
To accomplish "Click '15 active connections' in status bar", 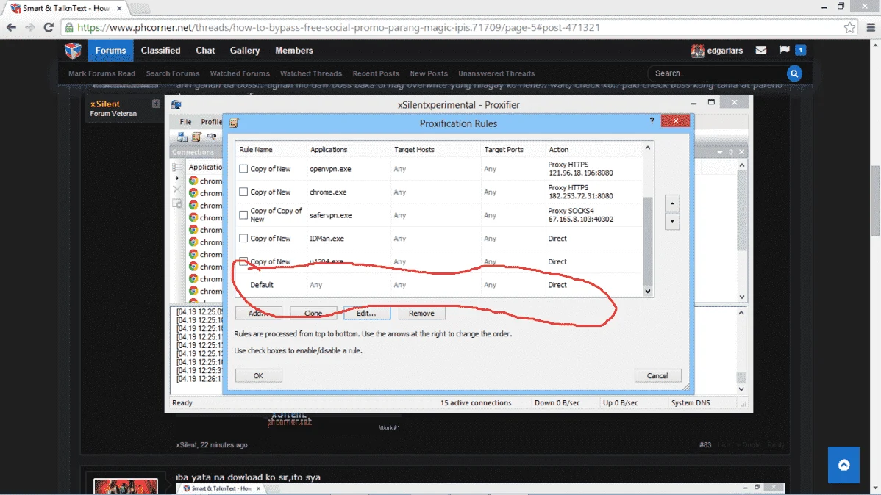I will coord(476,403).
